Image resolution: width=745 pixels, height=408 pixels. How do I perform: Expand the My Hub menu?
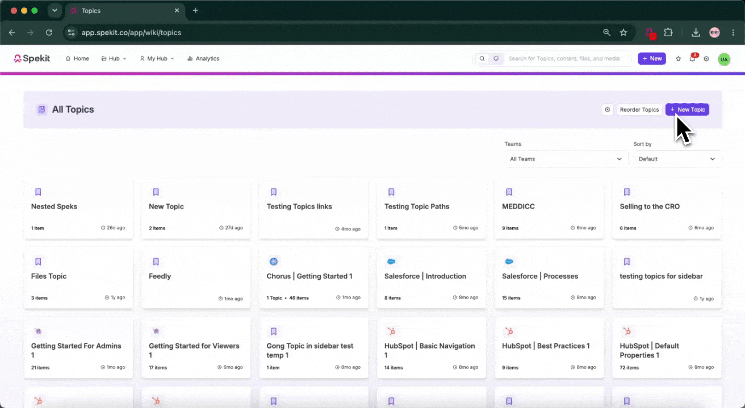(157, 58)
